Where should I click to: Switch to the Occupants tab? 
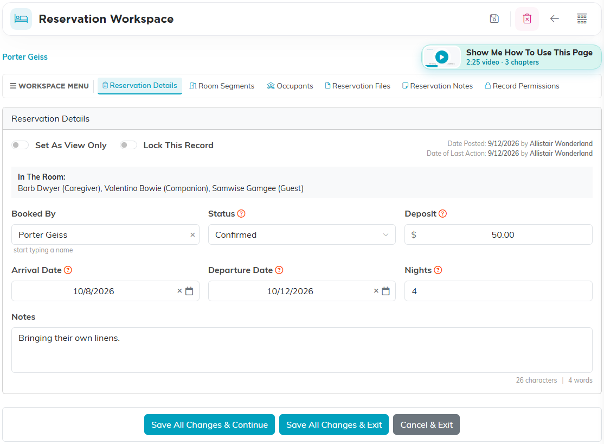(x=290, y=86)
